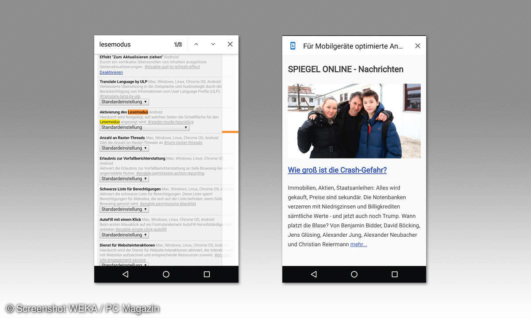
Task: Expand the AutoFill mit einem Klick dropdown
Action: 124,235
